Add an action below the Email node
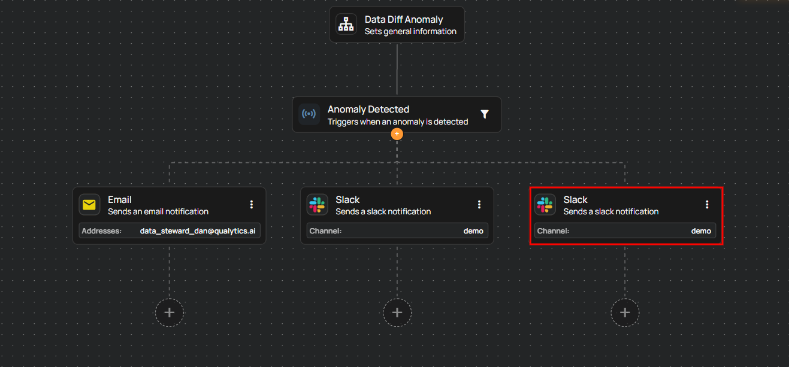Screen dimensions: 789x367 click(x=169, y=313)
